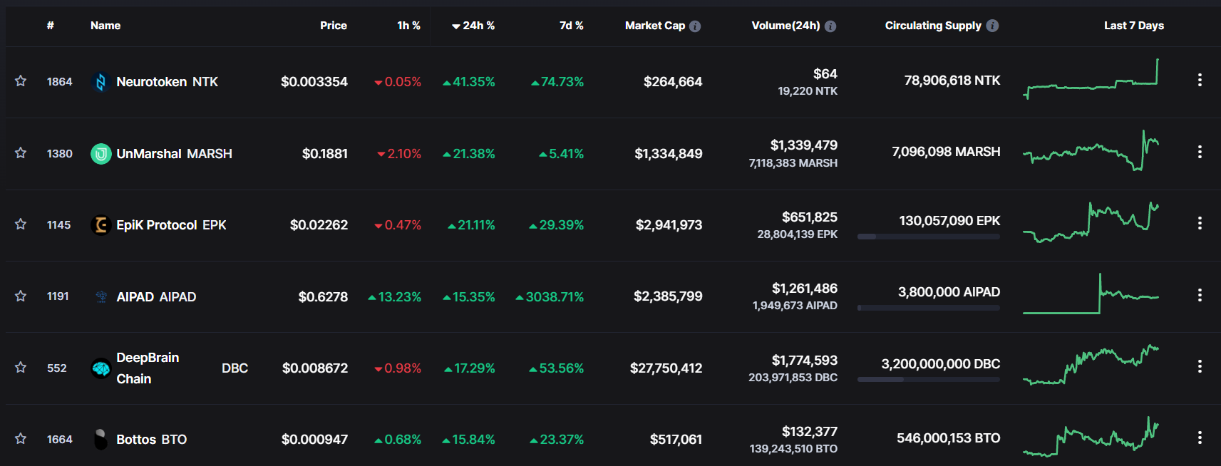The height and width of the screenshot is (466, 1221).
Task: Open the Neurotoken NTK coin page
Action: 167,82
